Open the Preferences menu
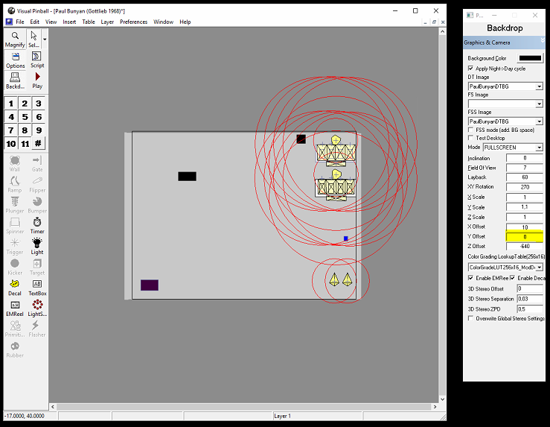The height and width of the screenshot is (427, 550). click(x=134, y=22)
